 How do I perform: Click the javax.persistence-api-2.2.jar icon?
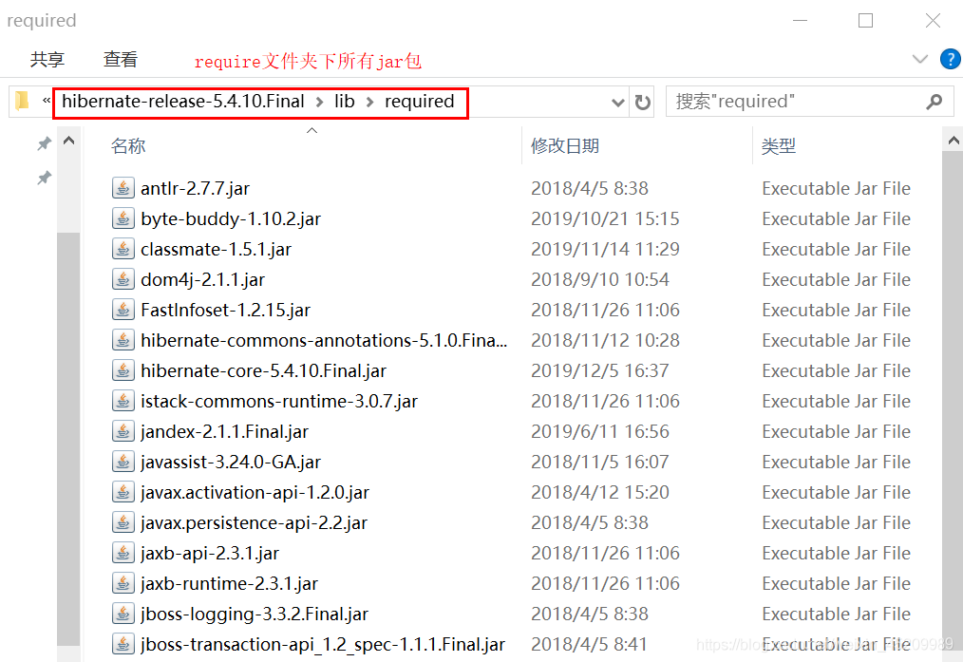(123, 522)
